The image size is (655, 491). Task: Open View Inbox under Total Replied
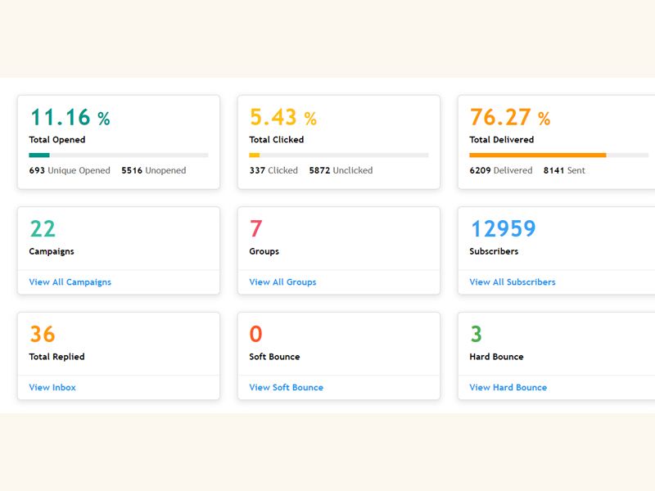pos(52,387)
